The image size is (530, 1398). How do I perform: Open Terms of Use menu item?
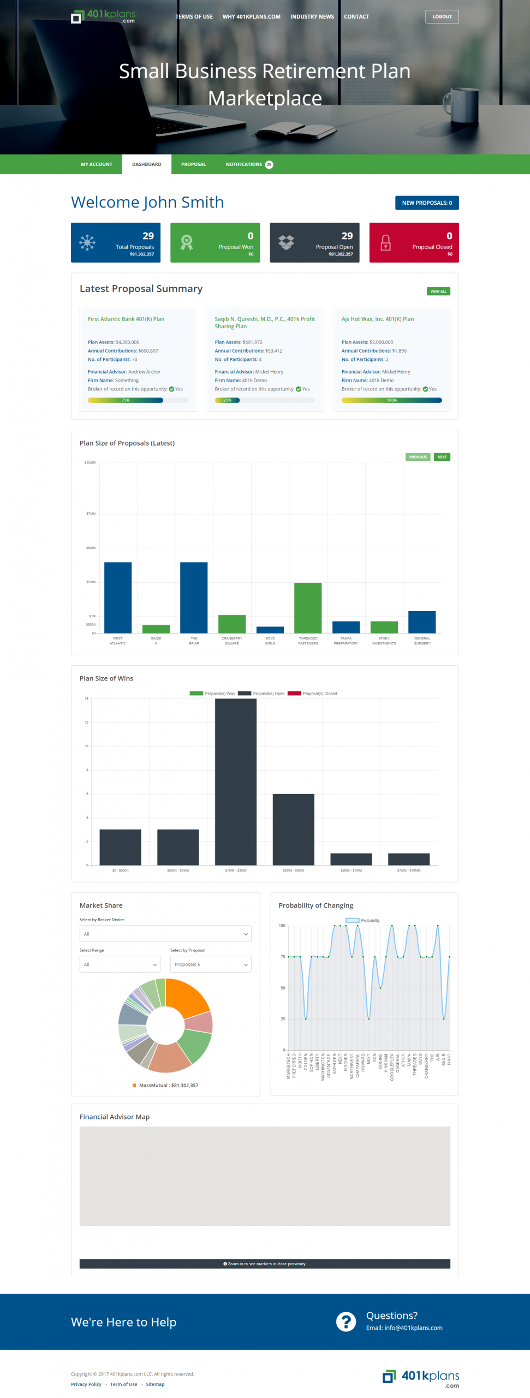(194, 16)
